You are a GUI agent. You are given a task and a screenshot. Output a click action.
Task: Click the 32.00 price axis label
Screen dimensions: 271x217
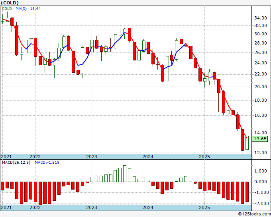(x=261, y=25)
